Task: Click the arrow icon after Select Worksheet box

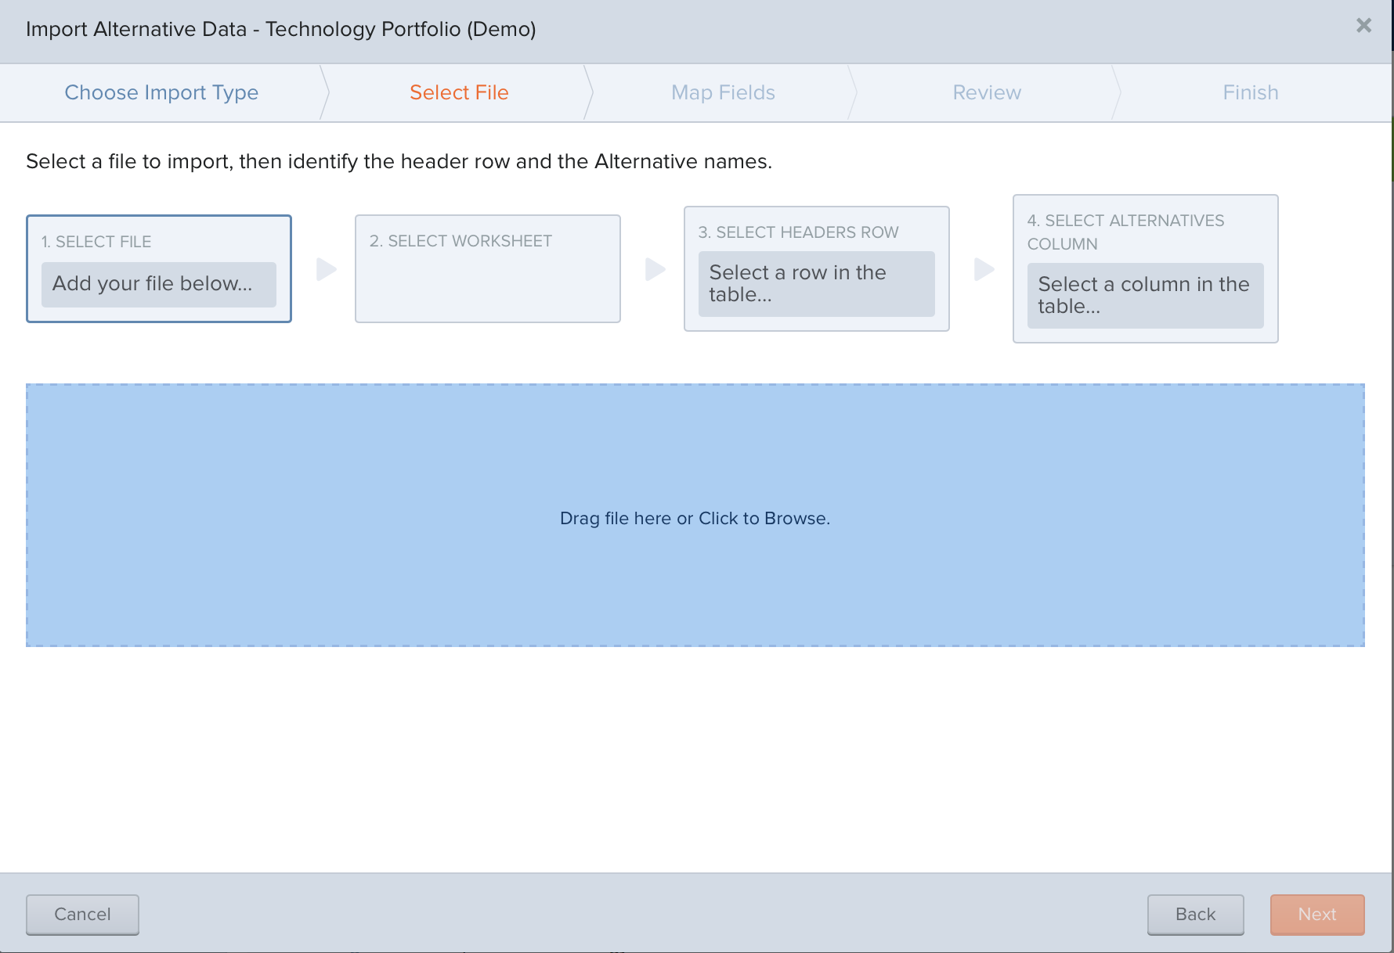Action: pyautogui.click(x=655, y=269)
